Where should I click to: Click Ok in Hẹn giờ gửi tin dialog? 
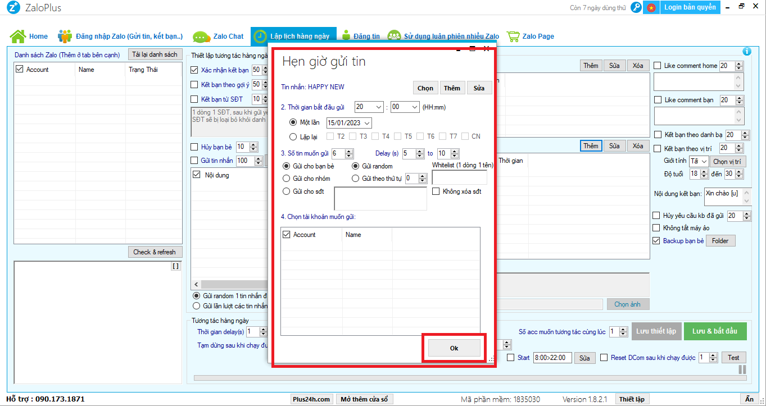[x=454, y=348]
